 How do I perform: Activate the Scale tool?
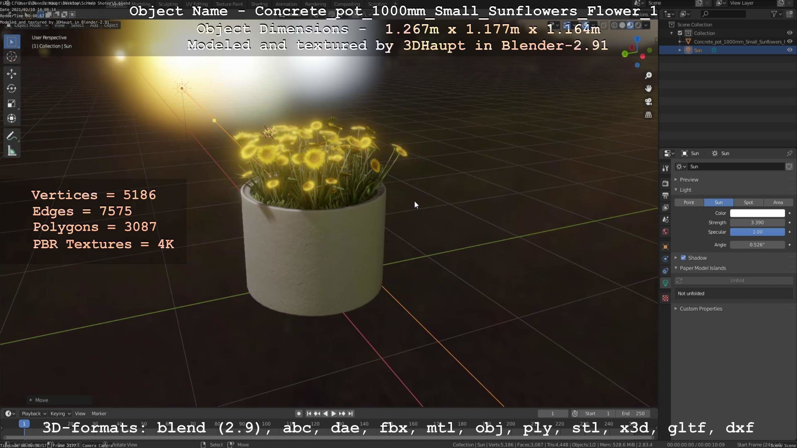point(12,104)
